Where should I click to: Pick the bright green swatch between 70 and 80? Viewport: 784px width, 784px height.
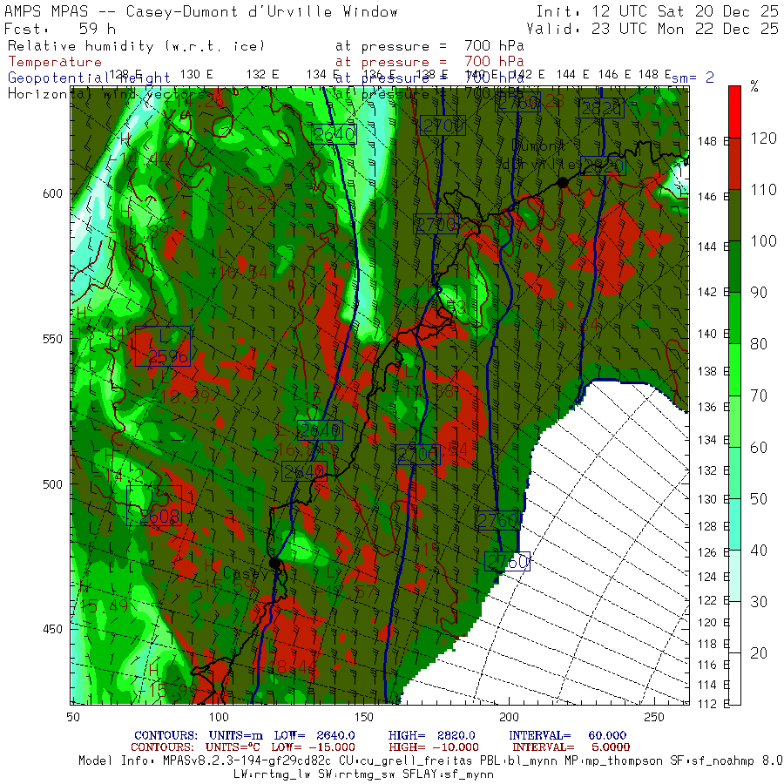tap(734, 369)
